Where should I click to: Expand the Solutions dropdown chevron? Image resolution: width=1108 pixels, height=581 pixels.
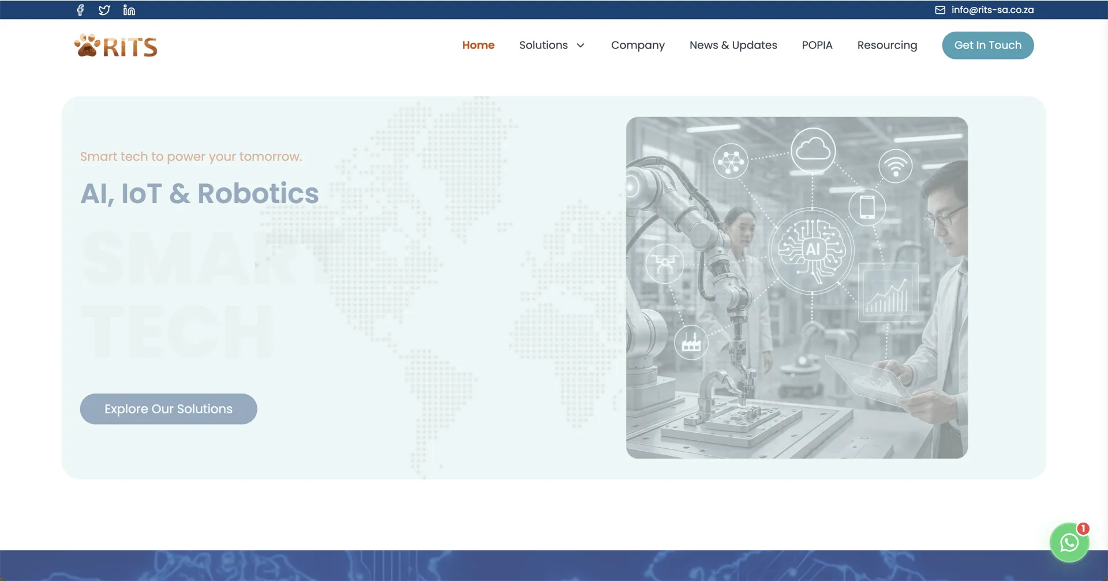pyautogui.click(x=581, y=46)
